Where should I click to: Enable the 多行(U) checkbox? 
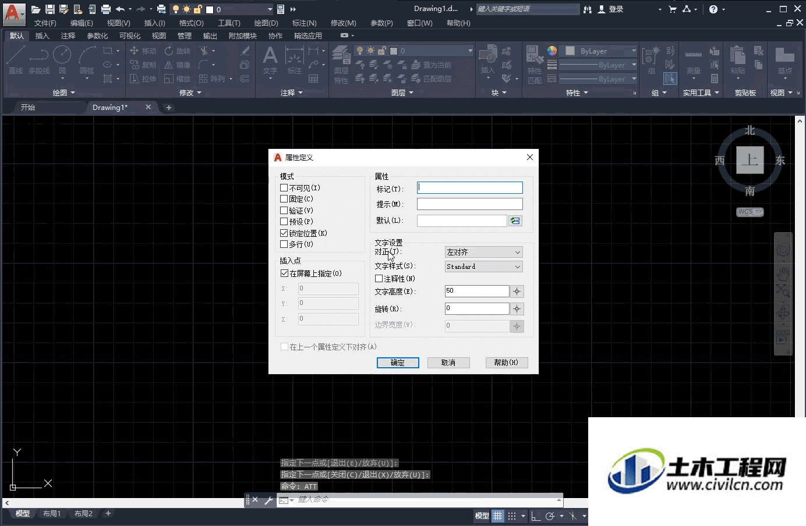click(284, 244)
